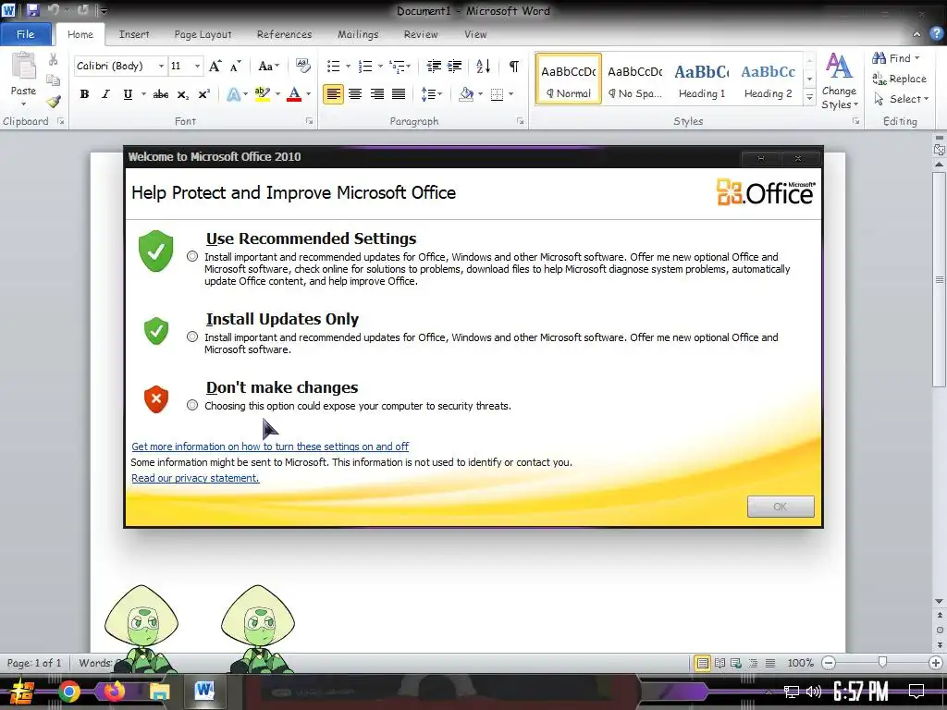
Task: Apply the red font color
Action: [294, 94]
